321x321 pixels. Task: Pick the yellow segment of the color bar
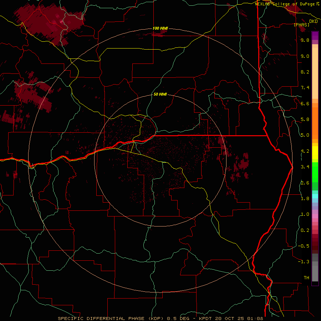click(x=315, y=153)
